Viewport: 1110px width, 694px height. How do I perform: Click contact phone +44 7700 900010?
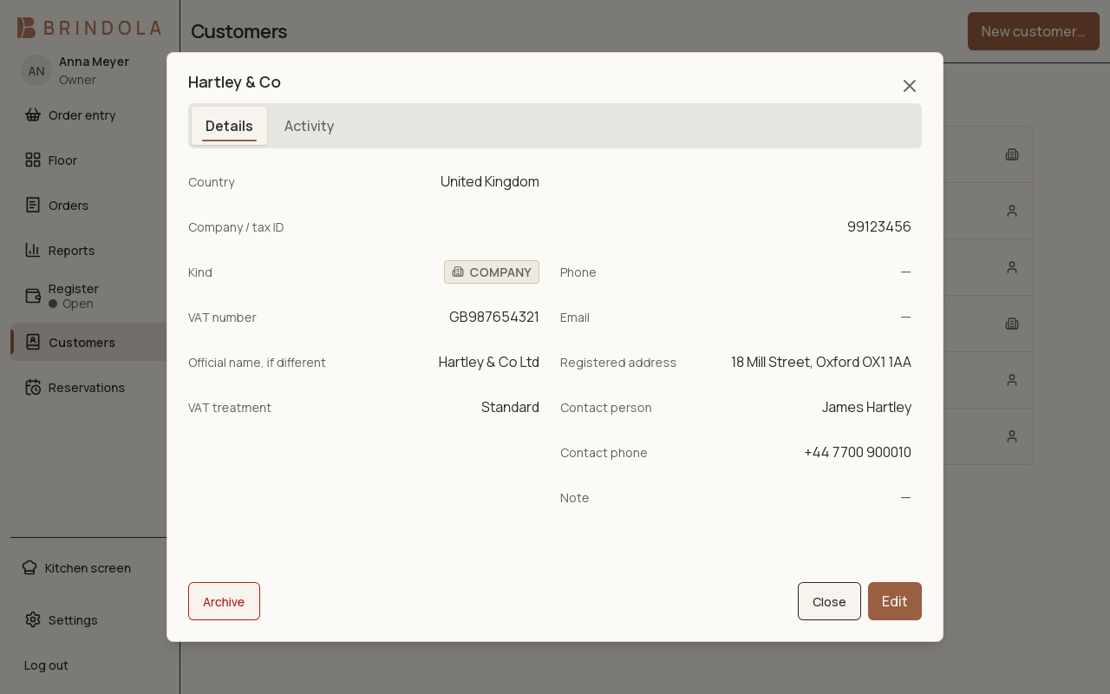pos(858,452)
